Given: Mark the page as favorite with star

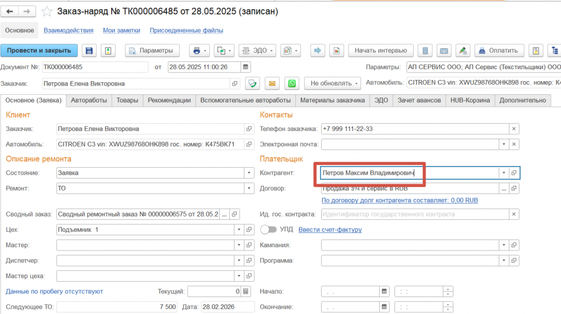Looking at the screenshot, I should 48,11.
